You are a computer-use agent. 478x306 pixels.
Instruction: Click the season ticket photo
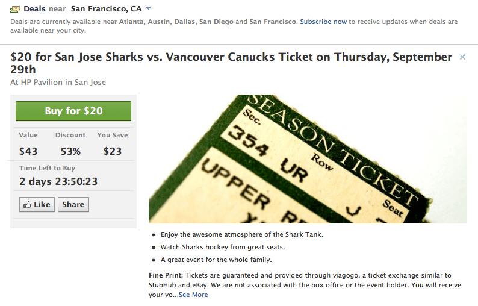(x=308, y=159)
